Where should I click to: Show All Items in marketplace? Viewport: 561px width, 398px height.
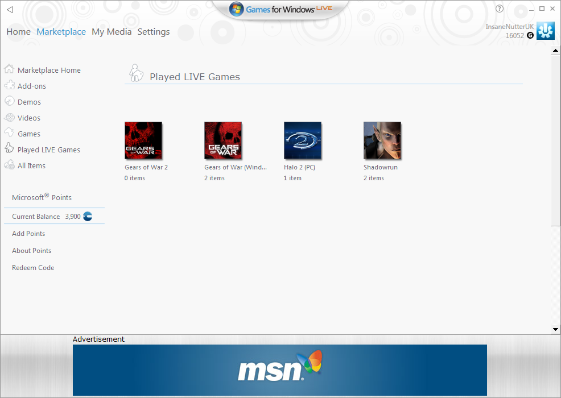click(x=31, y=165)
